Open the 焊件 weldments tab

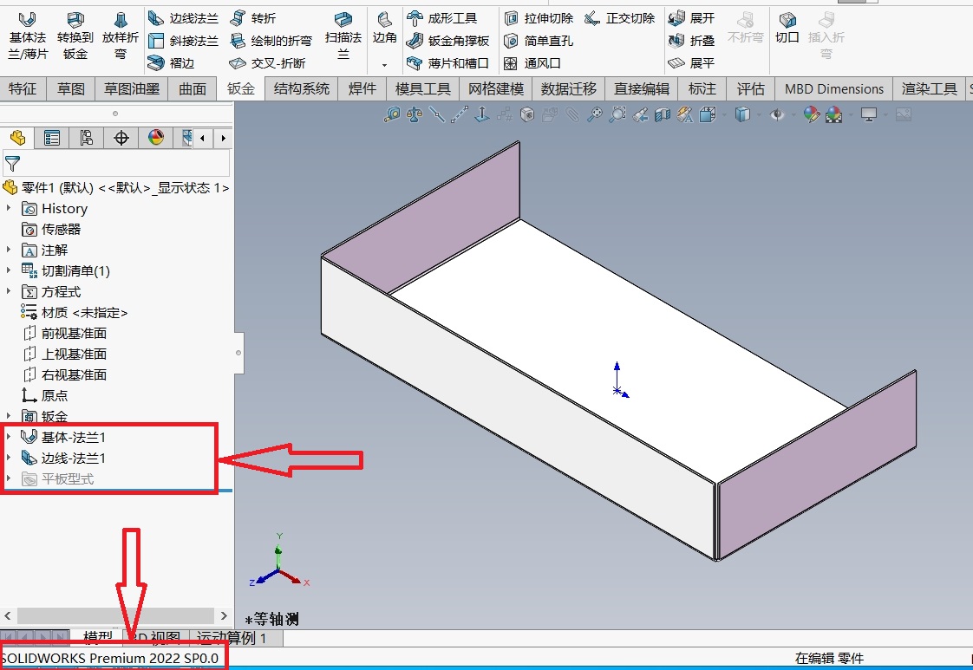[x=362, y=88]
